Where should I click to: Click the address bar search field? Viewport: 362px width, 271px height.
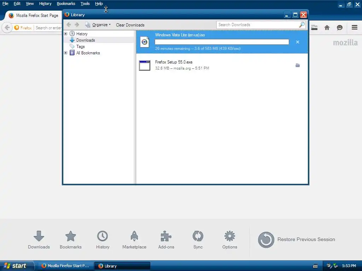coord(48,28)
